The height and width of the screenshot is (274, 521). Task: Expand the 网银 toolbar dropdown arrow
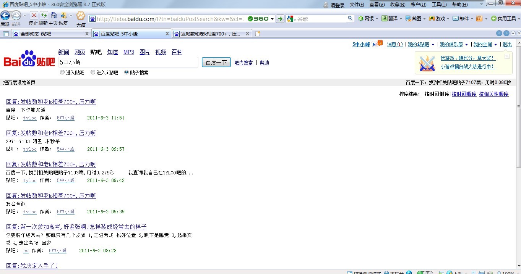point(377,19)
